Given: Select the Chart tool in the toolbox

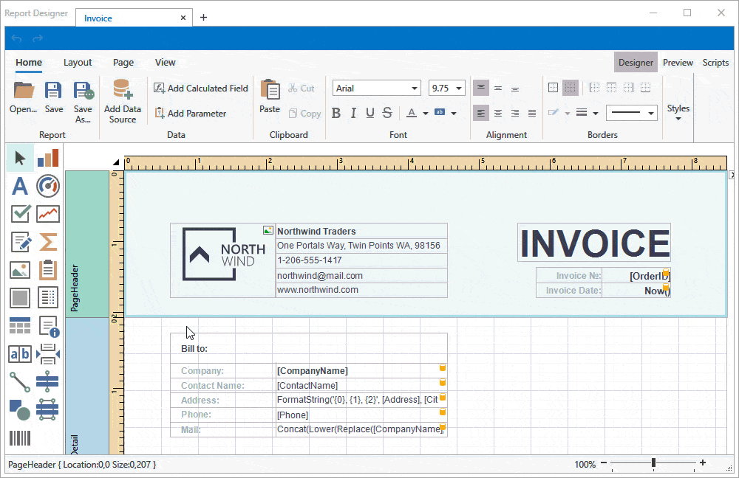Looking at the screenshot, I should point(47,158).
